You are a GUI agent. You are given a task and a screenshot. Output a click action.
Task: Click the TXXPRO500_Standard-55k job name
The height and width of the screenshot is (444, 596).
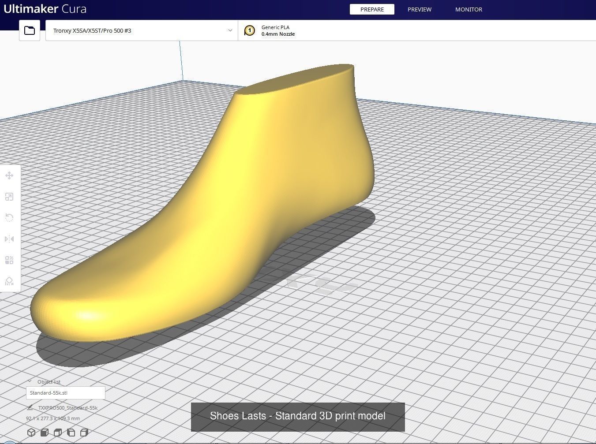click(68, 408)
